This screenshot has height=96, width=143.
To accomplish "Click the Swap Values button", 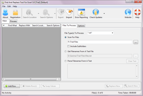I will pos(50,86).
